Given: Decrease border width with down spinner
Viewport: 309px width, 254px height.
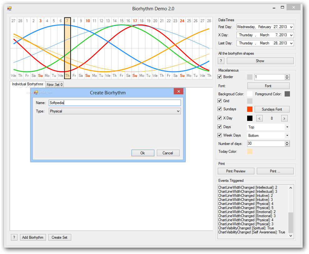Looking at the screenshot, I should coord(287,78).
